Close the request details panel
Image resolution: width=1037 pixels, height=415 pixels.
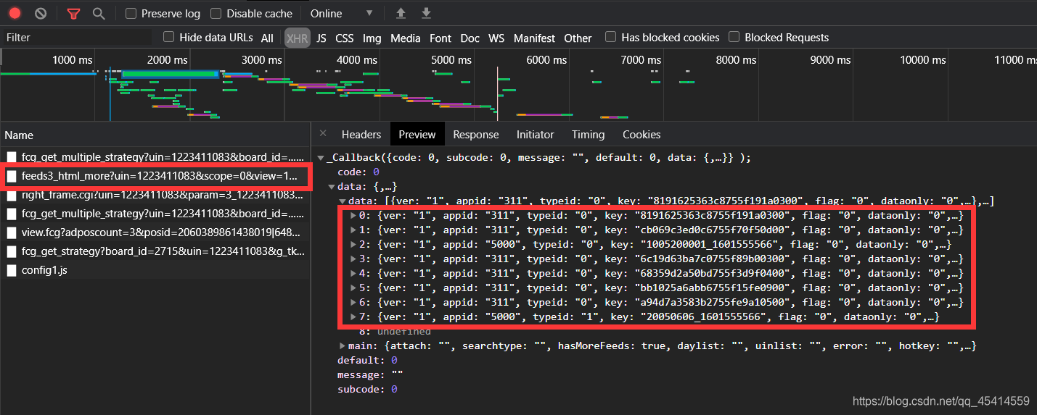click(323, 133)
